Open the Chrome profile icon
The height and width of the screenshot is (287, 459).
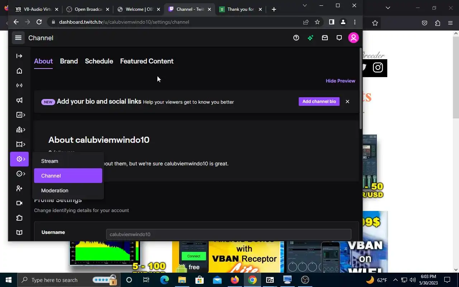click(343, 22)
